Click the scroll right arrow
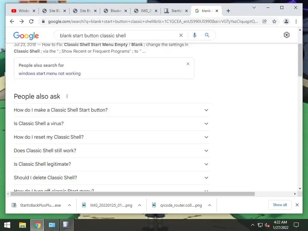Viewport: 308px width, 231px height. (295, 194)
